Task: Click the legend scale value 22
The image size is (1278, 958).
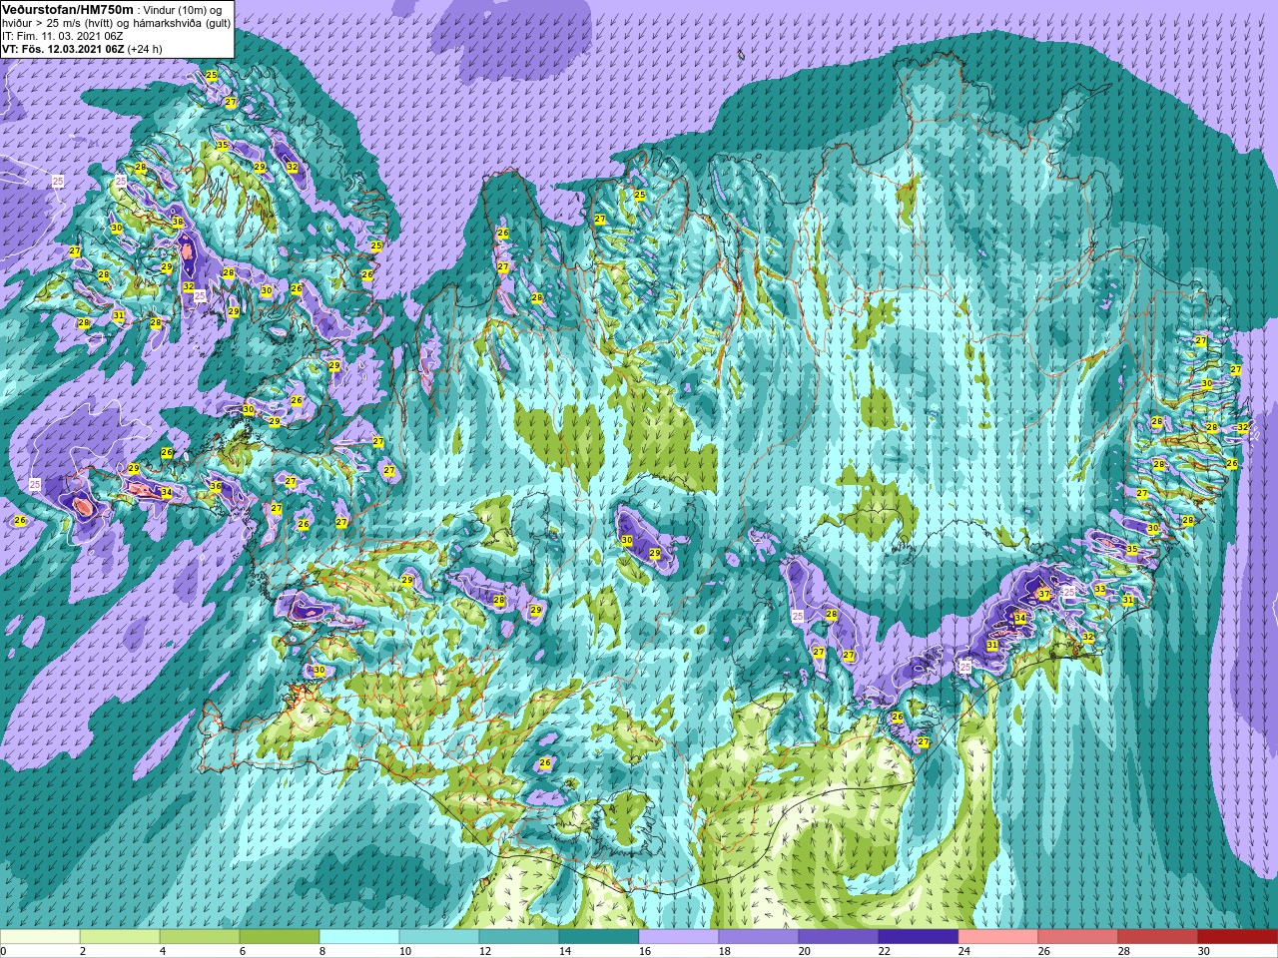Action: tap(885, 951)
